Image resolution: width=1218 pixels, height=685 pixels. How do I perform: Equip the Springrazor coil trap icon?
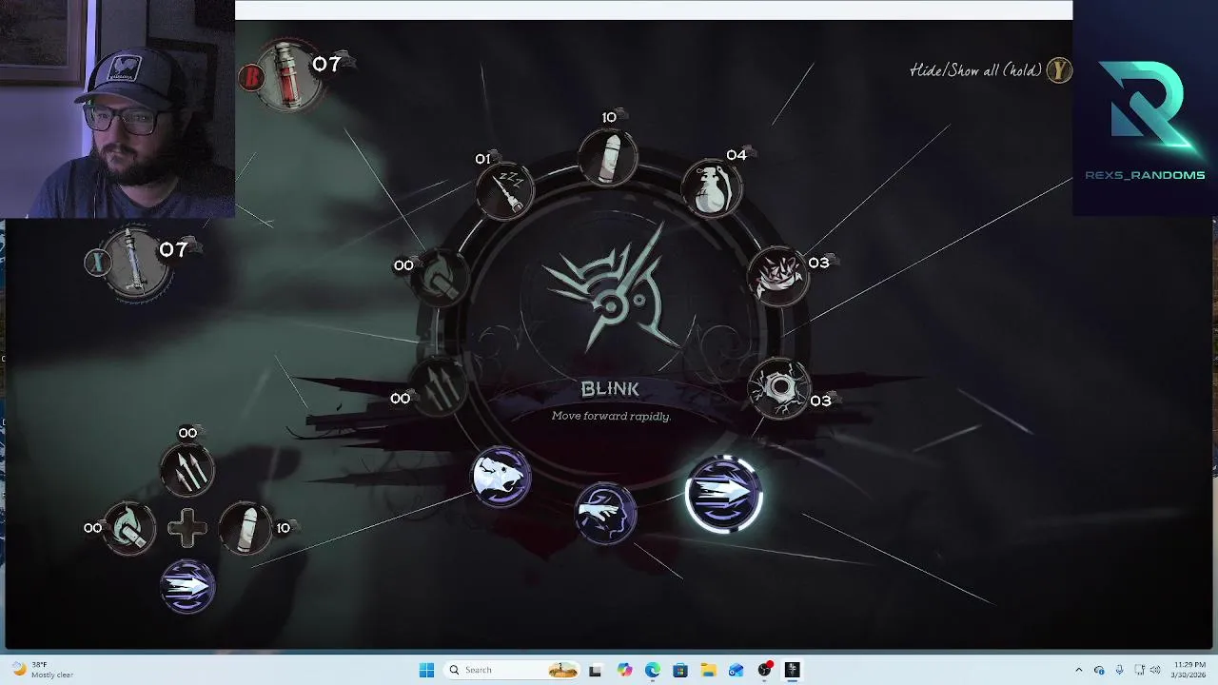pyautogui.click(x=779, y=389)
